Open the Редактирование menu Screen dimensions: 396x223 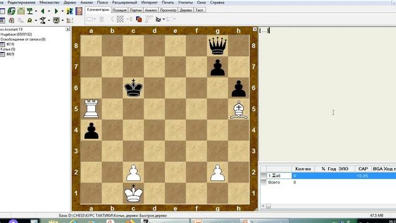point(22,2)
